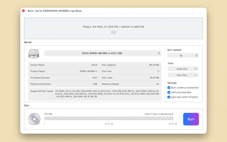The image size is (227, 142).
Task: Click the Vendor Name row label
Action: point(37,65)
